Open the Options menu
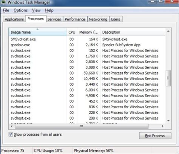The image size is (179, 154). (x=20, y=10)
